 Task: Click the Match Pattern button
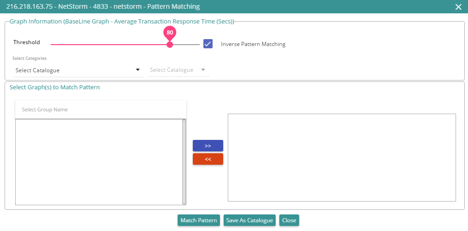click(x=199, y=220)
